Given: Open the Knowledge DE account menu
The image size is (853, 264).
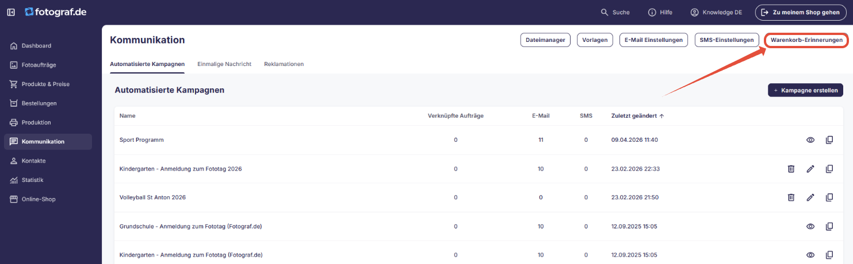Looking at the screenshot, I should pyautogui.click(x=716, y=12).
